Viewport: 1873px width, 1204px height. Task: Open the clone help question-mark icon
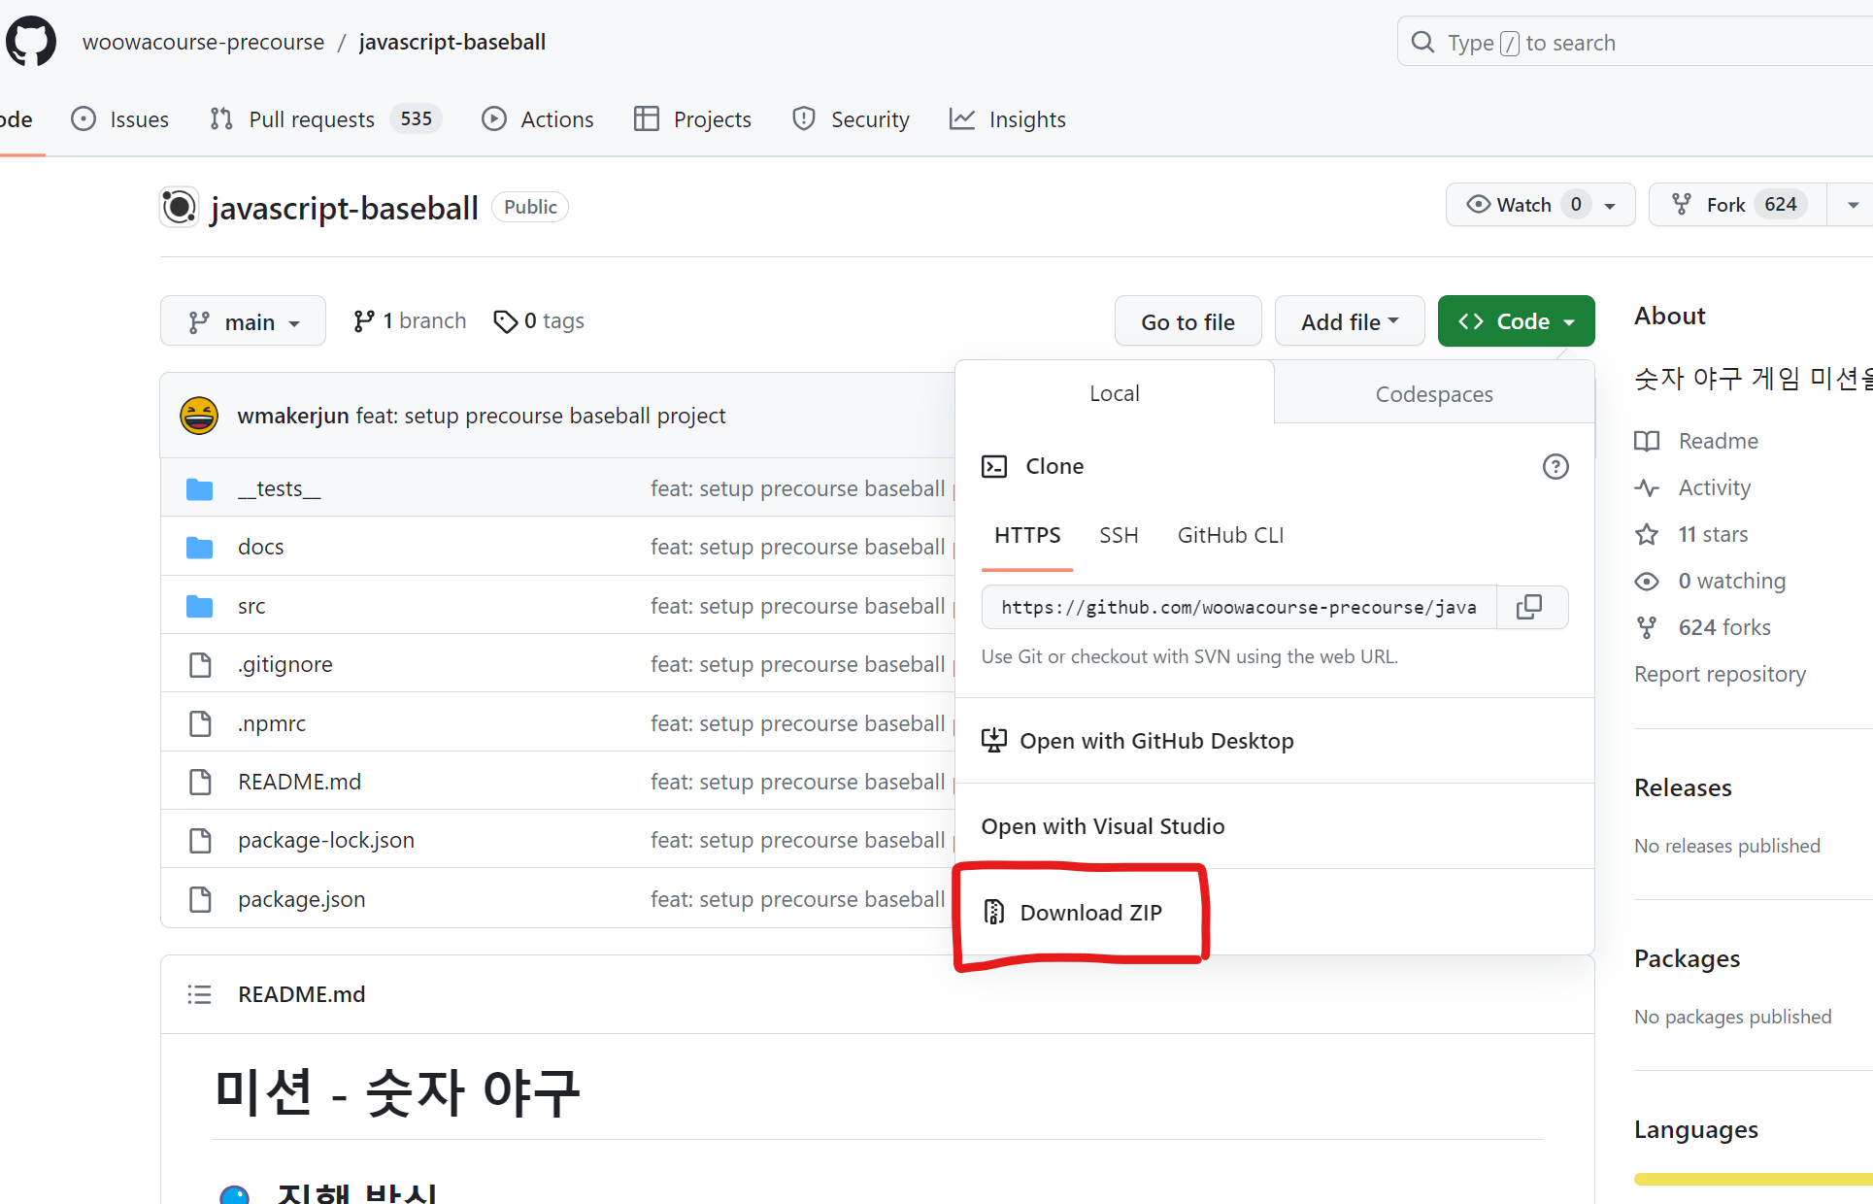pyautogui.click(x=1555, y=467)
